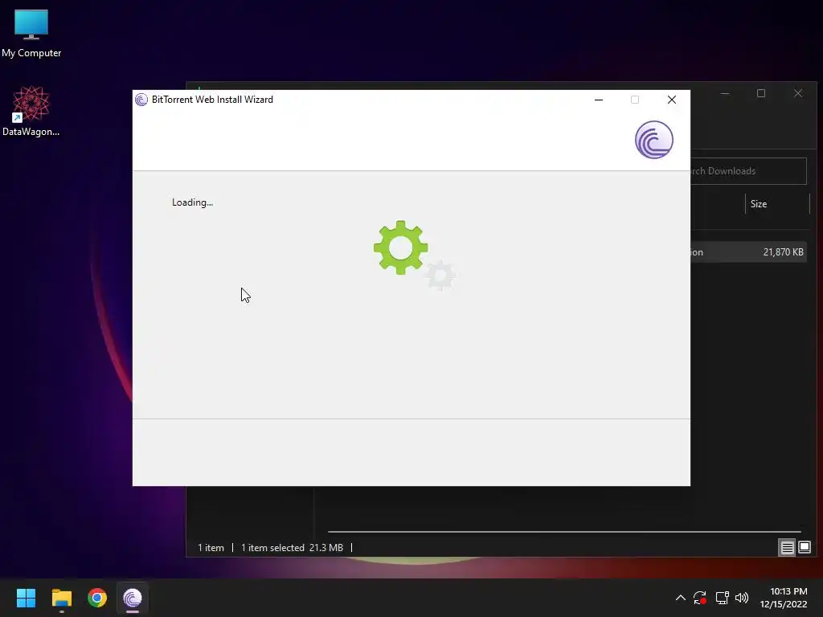823x617 pixels.
Task: Open the DataWagon desktop shortcut
Action: [x=31, y=111]
